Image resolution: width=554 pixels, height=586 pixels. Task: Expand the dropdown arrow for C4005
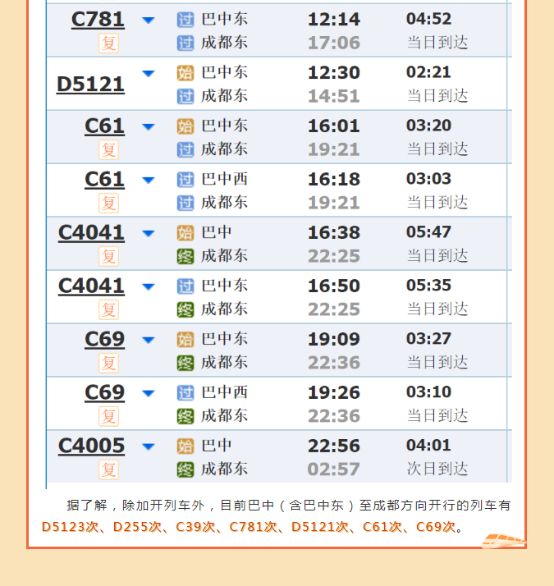coord(149,446)
